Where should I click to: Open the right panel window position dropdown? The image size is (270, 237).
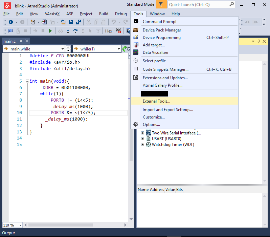(253, 41)
